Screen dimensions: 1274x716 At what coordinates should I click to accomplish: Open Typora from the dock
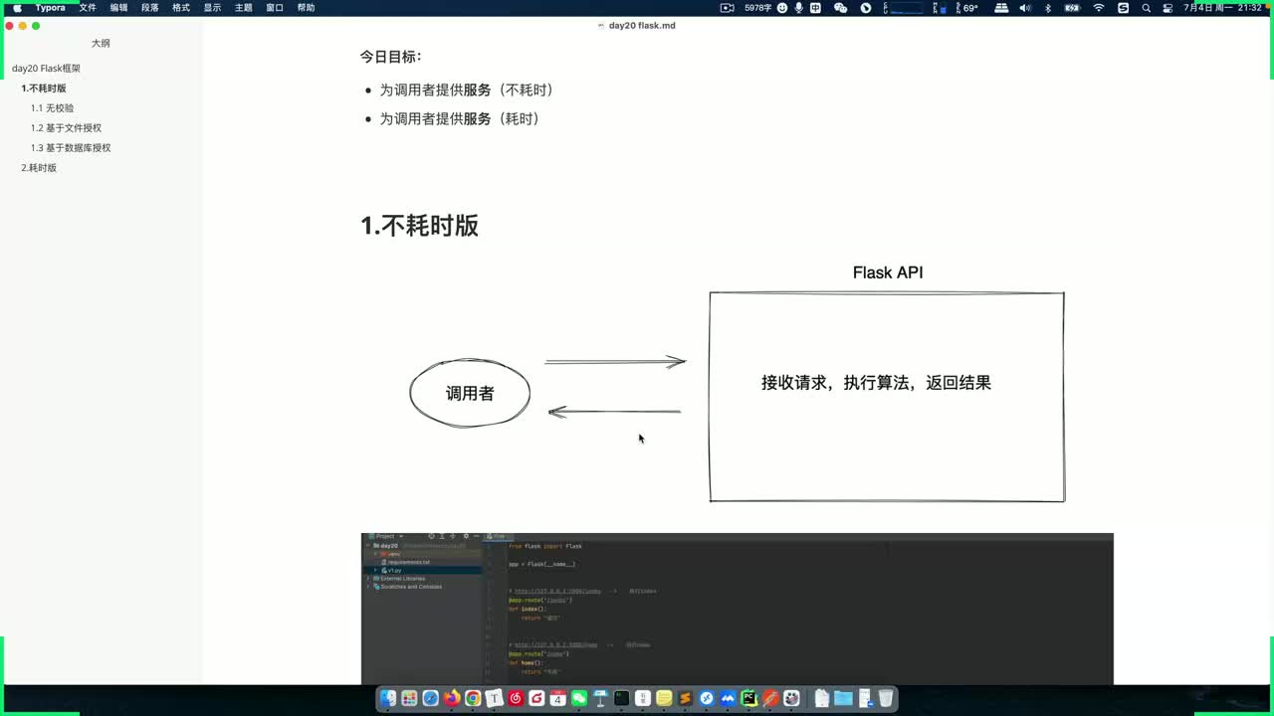(494, 698)
